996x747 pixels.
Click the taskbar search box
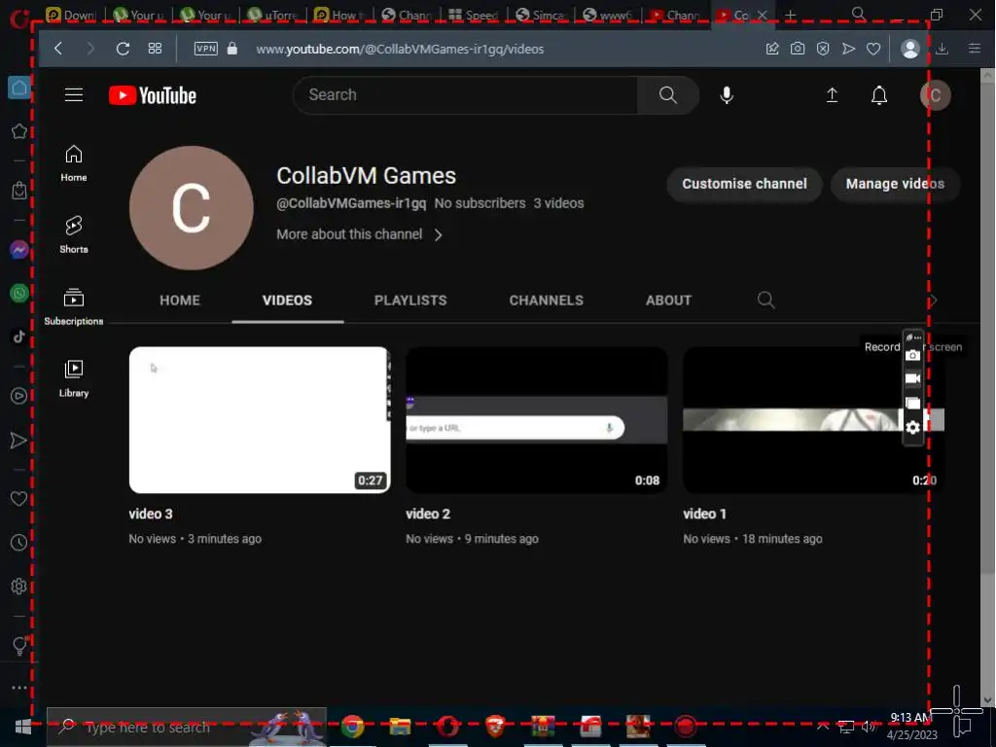click(x=186, y=727)
